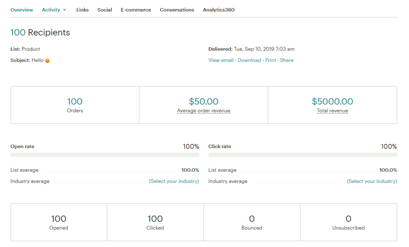Click the 100 Orders stat box
The image size is (409, 247).
pos(75,105)
